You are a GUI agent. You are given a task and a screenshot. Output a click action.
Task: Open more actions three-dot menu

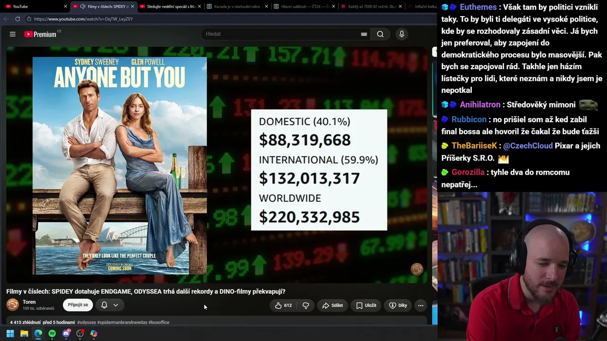pos(421,305)
